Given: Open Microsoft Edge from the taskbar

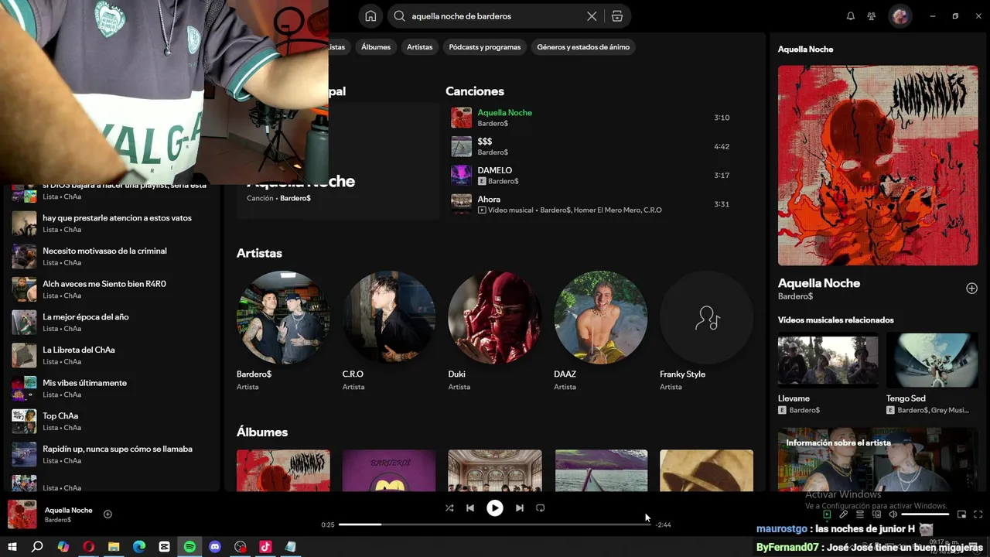Looking at the screenshot, I should tap(139, 547).
